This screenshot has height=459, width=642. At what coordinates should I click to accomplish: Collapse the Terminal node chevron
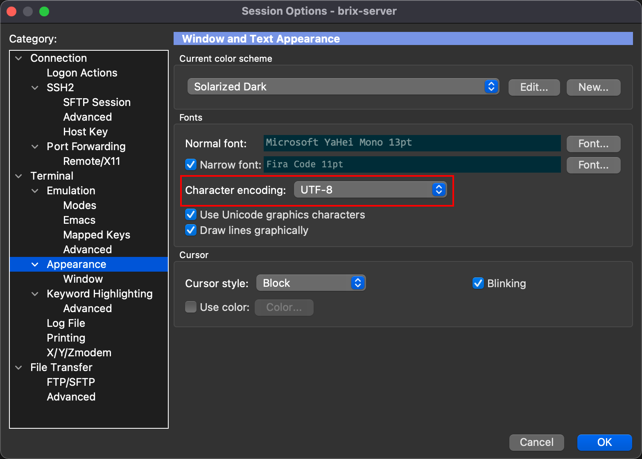coord(18,176)
